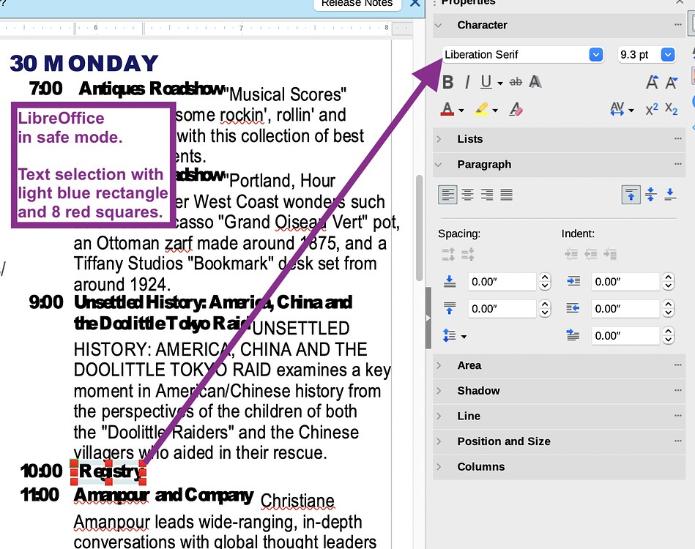The image size is (695, 549).
Task: Toggle Subscript
Action: pyautogui.click(x=672, y=109)
